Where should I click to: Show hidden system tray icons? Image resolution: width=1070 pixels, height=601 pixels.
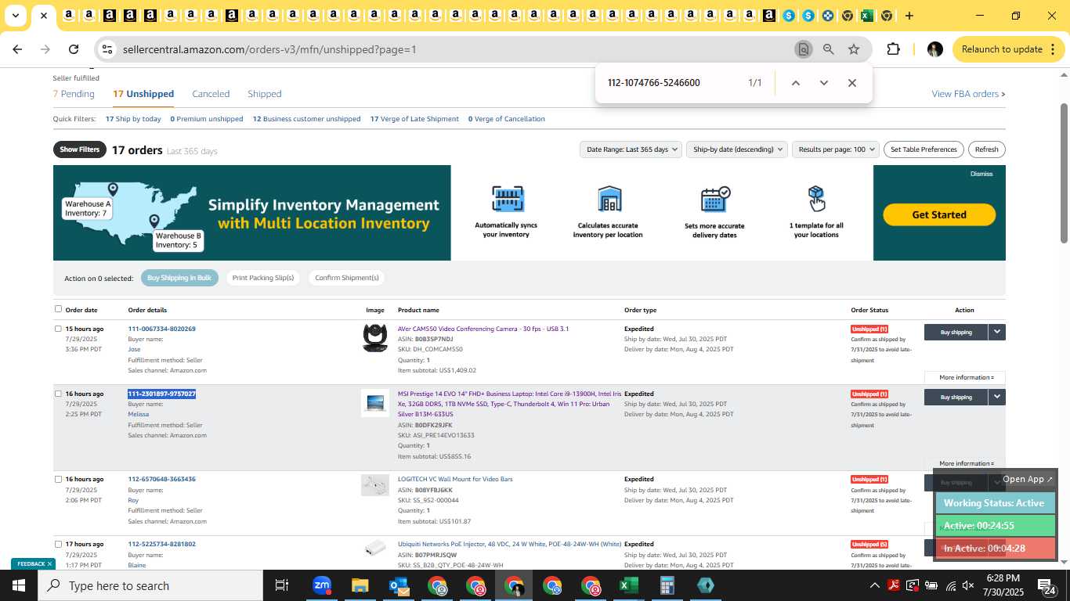click(x=874, y=585)
